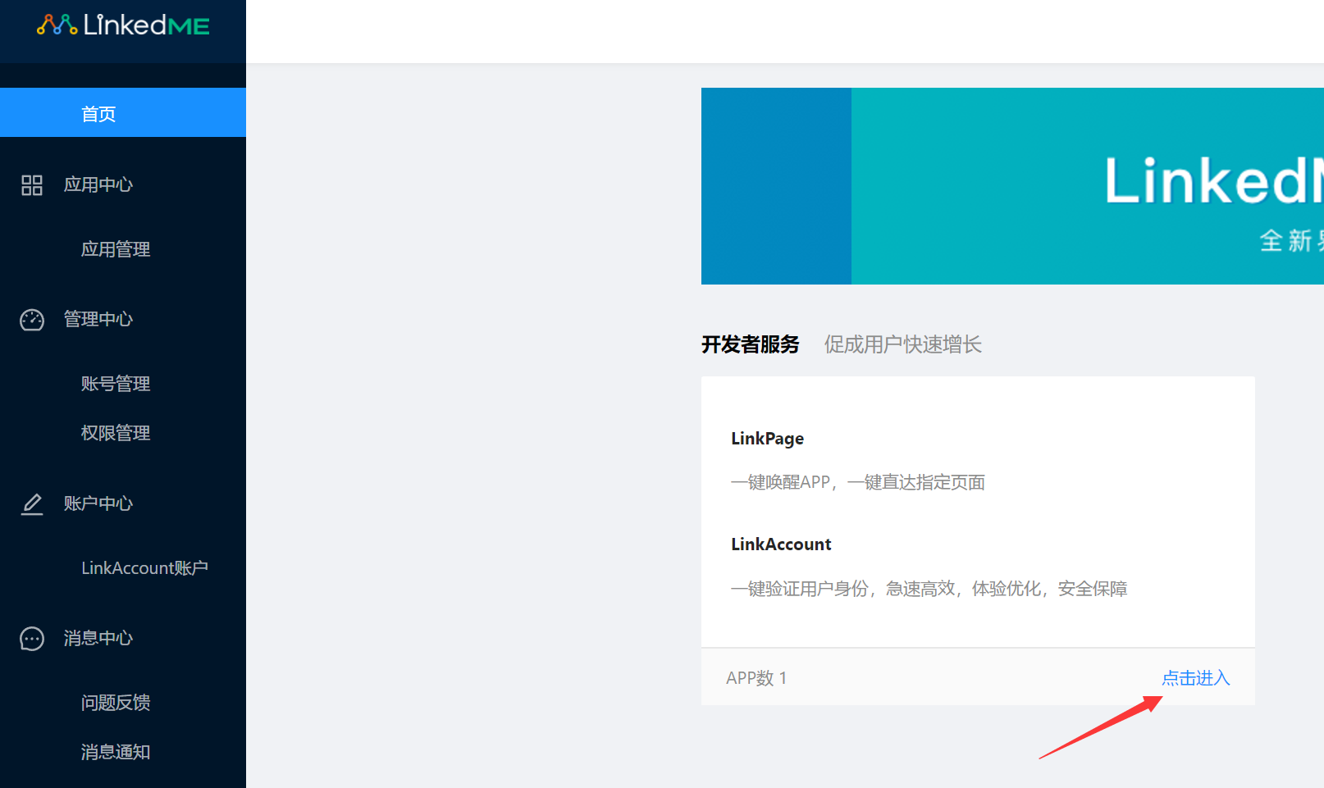Click the 消息中心 chat bubble icon
Image resolution: width=1324 pixels, height=788 pixels.
(32, 639)
